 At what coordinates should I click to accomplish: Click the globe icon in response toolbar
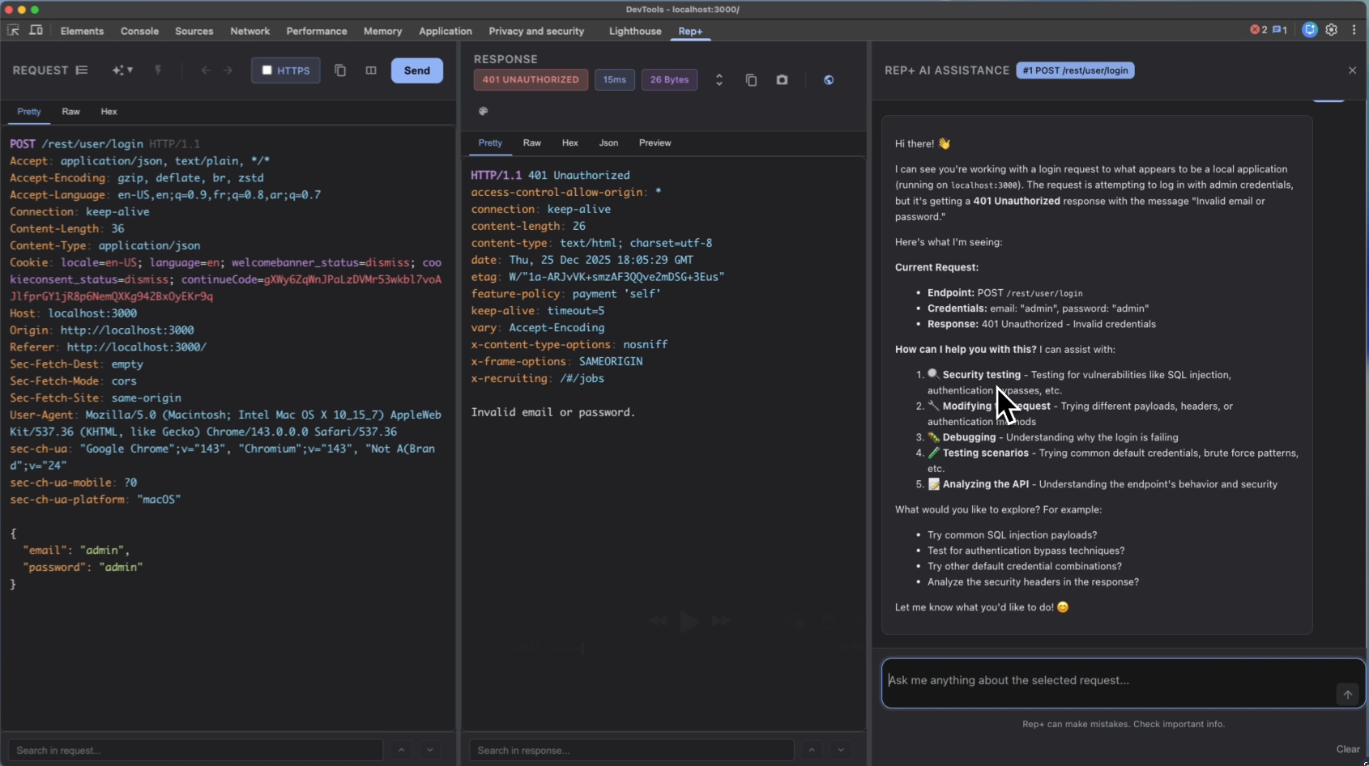828,80
